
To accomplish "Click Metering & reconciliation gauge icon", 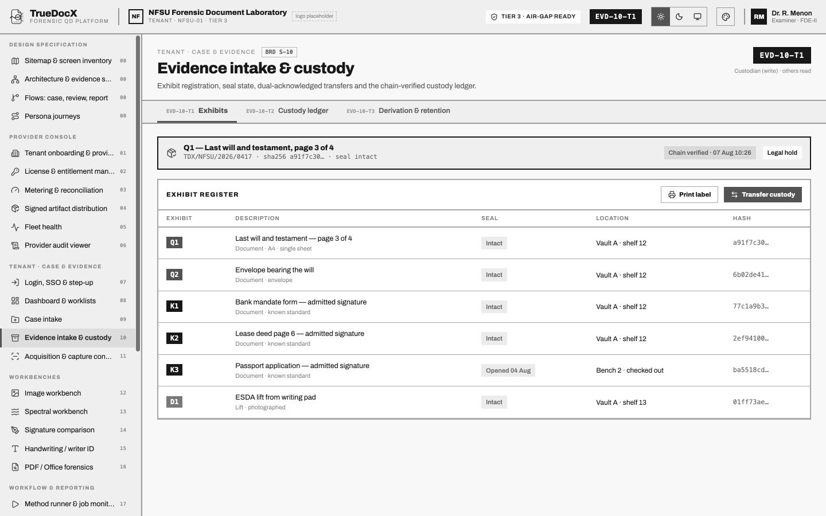I will tap(15, 190).
